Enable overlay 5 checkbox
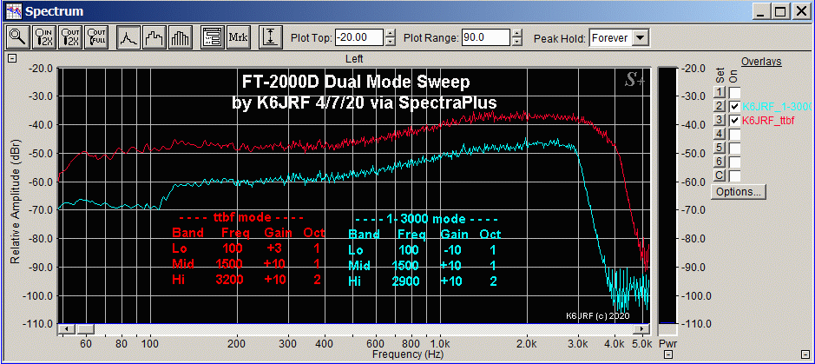The width and height of the screenshot is (815, 364). 734,149
